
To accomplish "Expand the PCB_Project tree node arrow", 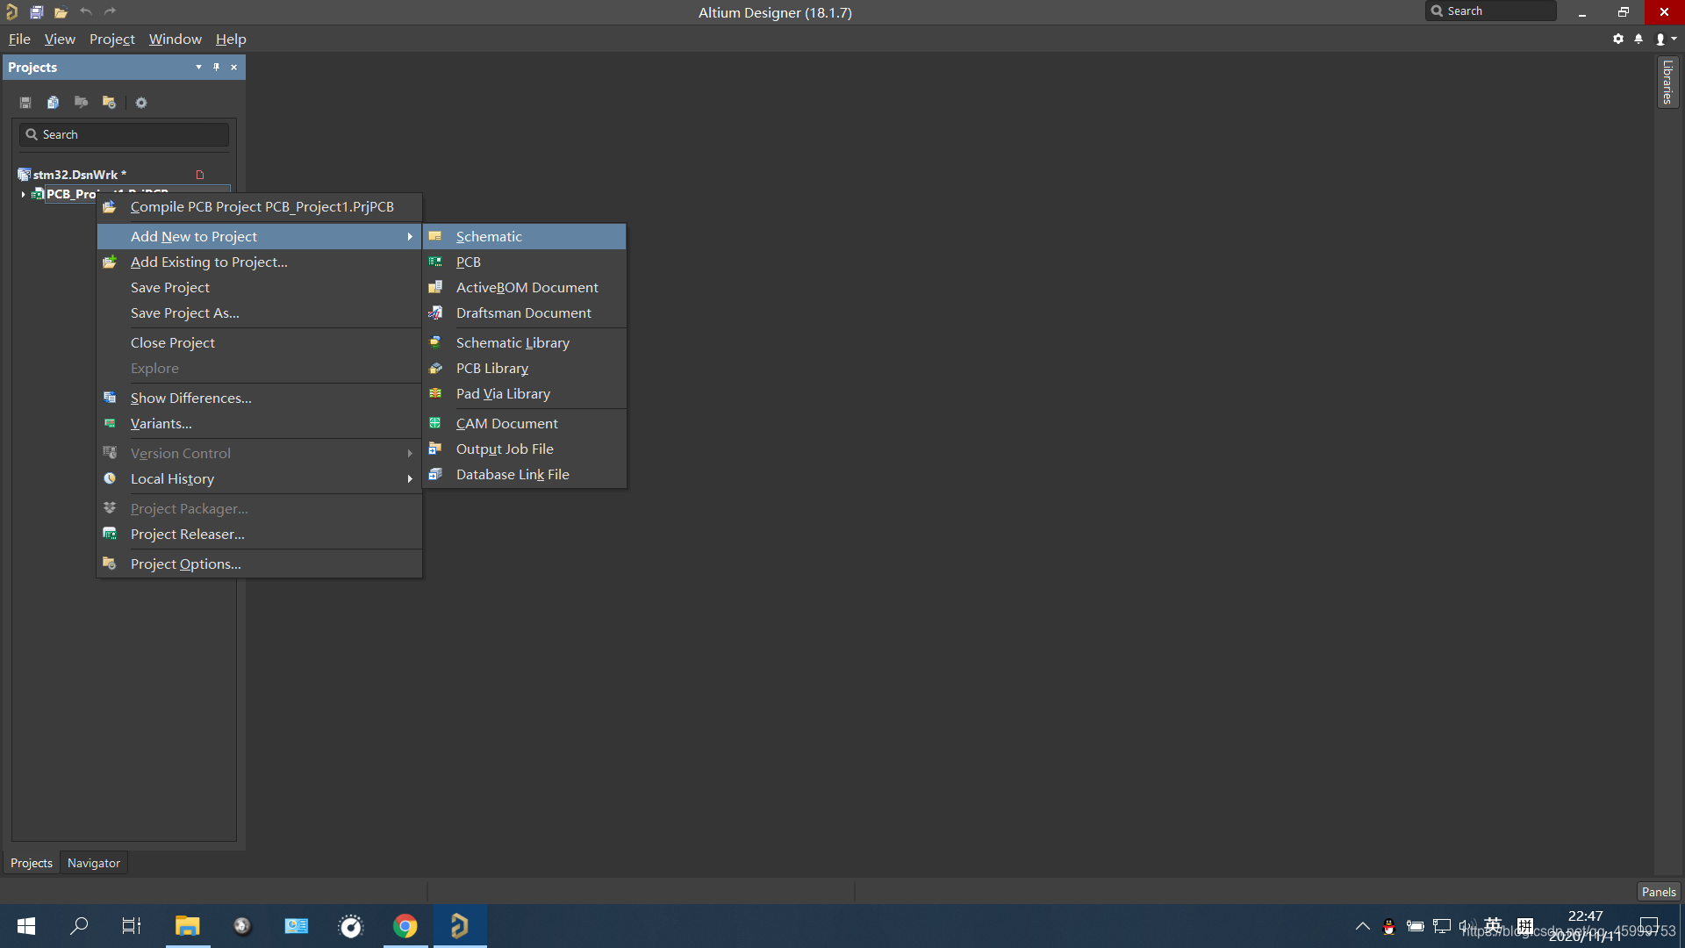I will click(x=23, y=194).
